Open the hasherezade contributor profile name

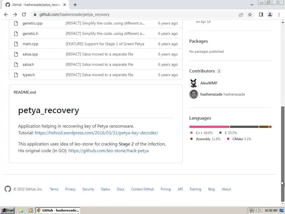tap(212, 94)
